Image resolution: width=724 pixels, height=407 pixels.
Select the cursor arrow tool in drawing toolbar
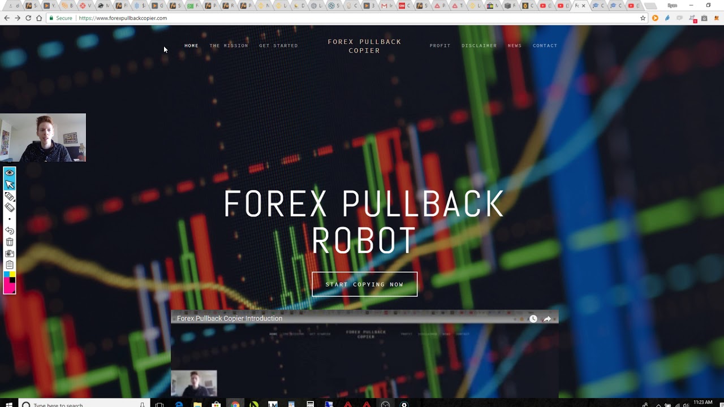coord(10,184)
